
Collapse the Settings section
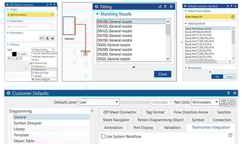(8, 44)
